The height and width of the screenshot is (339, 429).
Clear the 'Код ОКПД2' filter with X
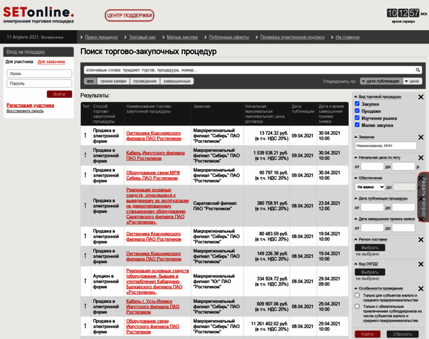[421, 264]
